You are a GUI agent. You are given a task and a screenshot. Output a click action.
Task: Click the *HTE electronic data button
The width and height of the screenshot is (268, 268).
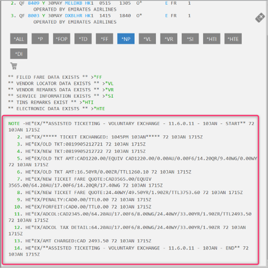(x=233, y=39)
